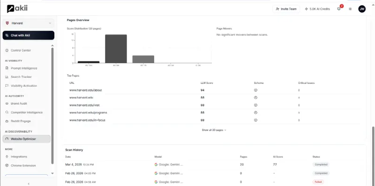Open Integrations
Viewport: 375px width, 186px height.
[19, 156]
